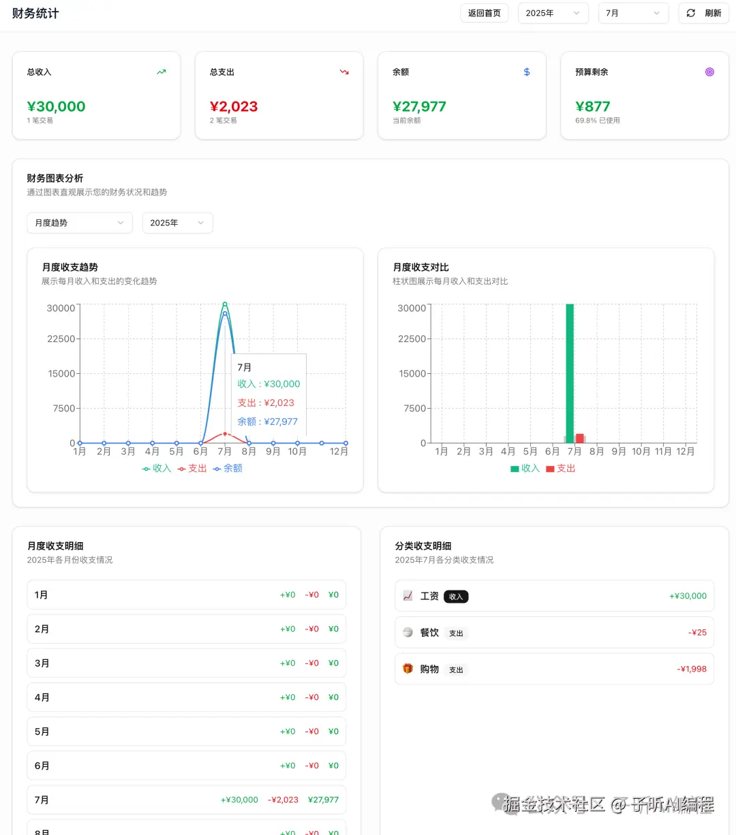
Task: Click the -¥1,998 amount for 购物
Action: click(x=692, y=669)
